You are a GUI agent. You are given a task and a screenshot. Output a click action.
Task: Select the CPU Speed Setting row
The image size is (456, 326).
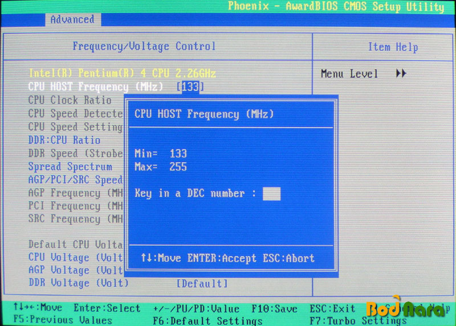coord(76,127)
